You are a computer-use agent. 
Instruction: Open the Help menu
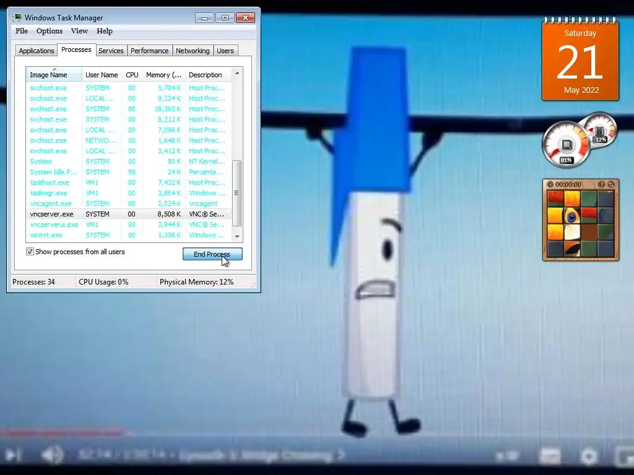pyautogui.click(x=104, y=31)
